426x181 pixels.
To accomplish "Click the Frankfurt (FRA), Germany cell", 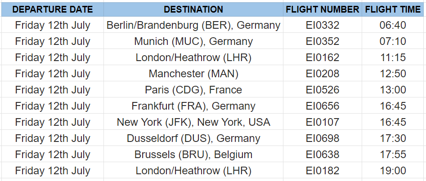I will pyautogui.click(x=193, y=106).
